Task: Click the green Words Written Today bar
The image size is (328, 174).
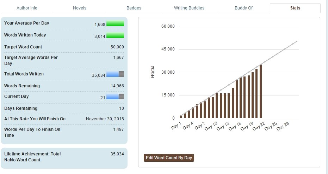Action: 115,35
